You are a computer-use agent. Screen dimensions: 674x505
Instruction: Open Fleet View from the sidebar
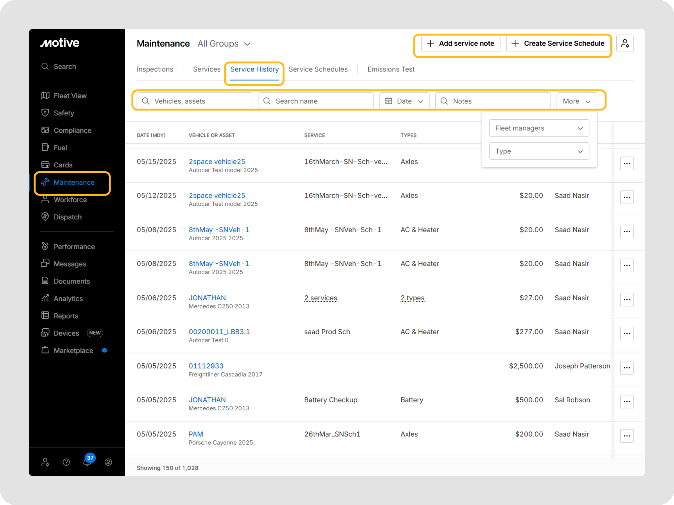[70, 96]
